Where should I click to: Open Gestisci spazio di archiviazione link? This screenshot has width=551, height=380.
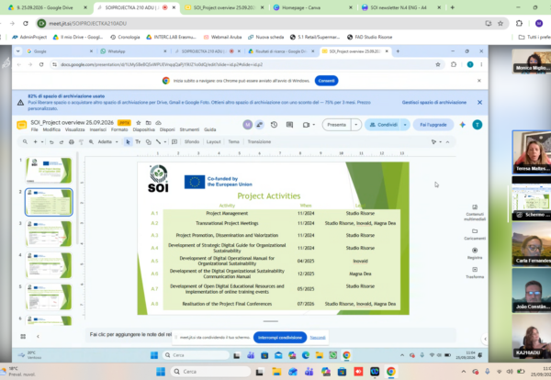click(x=434, y=103)
